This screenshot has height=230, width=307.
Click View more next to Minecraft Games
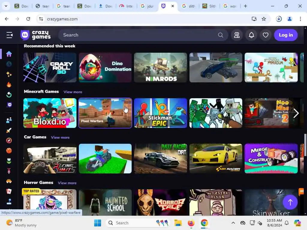(x=73, y=92)
